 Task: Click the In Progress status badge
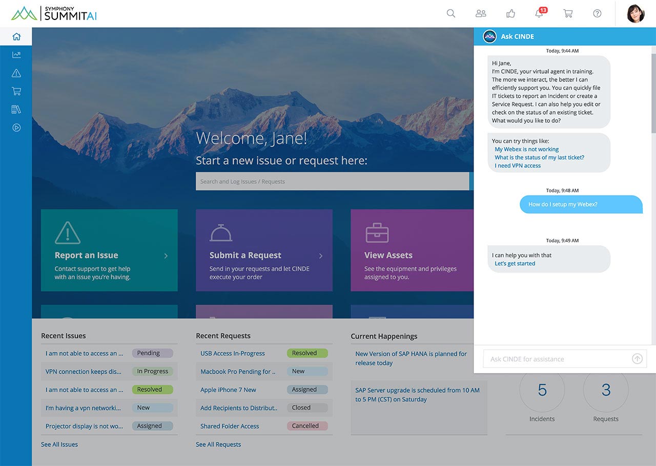point(153,371)
